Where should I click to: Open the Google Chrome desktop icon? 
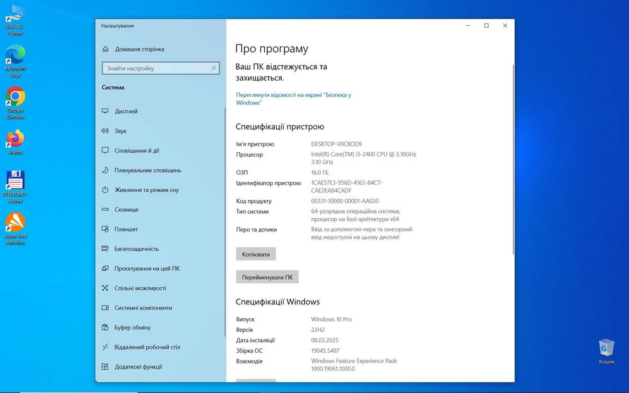pos(15,103)
